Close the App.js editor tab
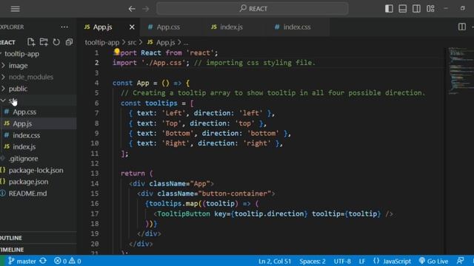The image size is (474, 266). [x=132, y=27]
